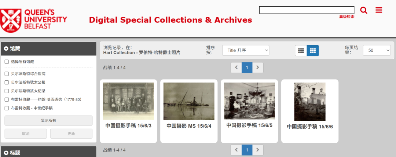Viewport: 396px width, 157px height.
Task: Click the Queen's University Belfast logo
Action: tap(34, 20)
